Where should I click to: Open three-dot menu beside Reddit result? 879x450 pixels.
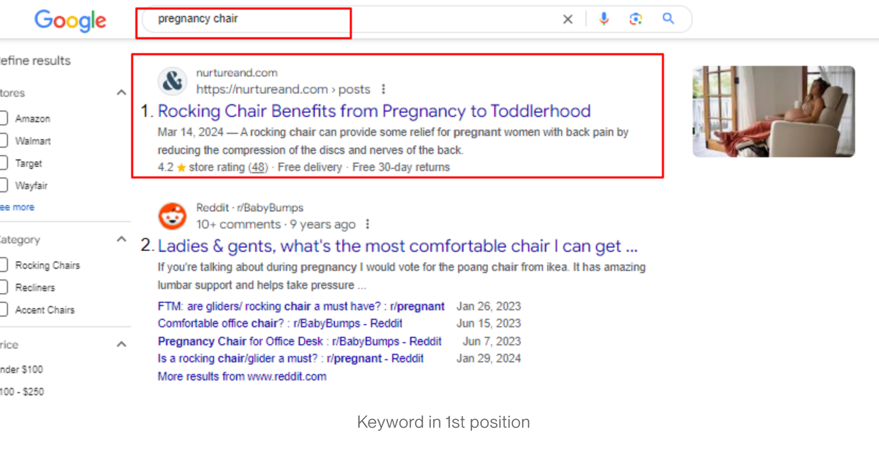tap(367, 224)
